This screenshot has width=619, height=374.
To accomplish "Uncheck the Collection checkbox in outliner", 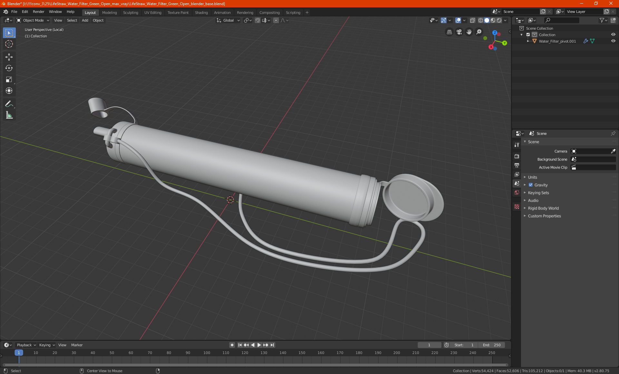I will [x=528, y=35].
